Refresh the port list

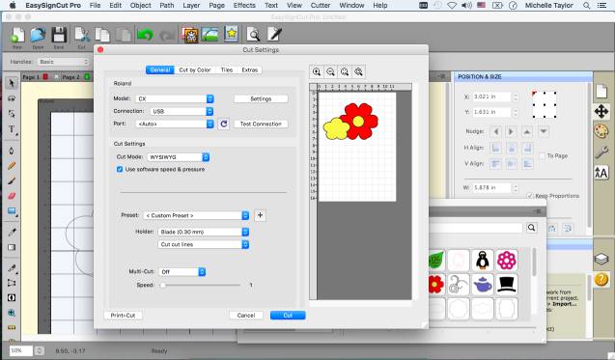click(224, 124)
